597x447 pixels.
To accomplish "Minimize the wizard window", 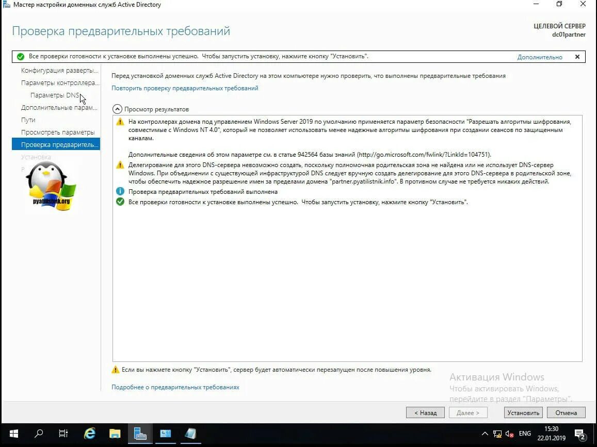I will click(x=536, y=4).
